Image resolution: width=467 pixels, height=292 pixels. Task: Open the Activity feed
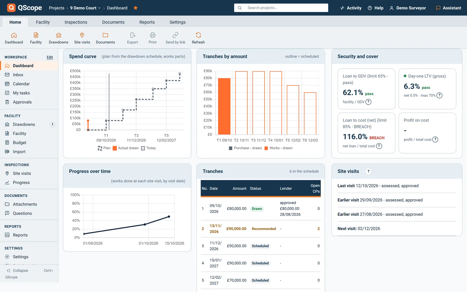(x=351, y=8)
